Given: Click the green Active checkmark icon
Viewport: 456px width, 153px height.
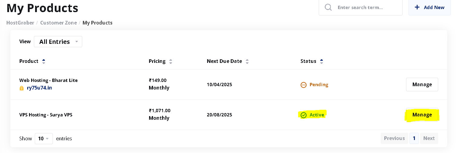Looking at the screenshot, I should pos(304,115).
